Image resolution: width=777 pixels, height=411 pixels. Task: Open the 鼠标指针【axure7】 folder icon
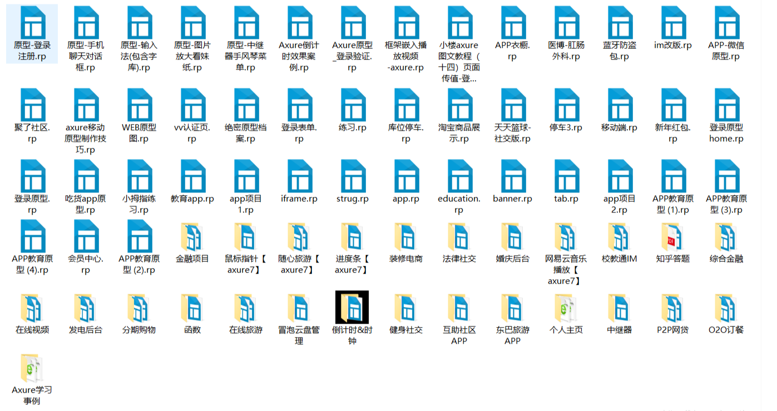pyautogui.click(x=246, y=237)
